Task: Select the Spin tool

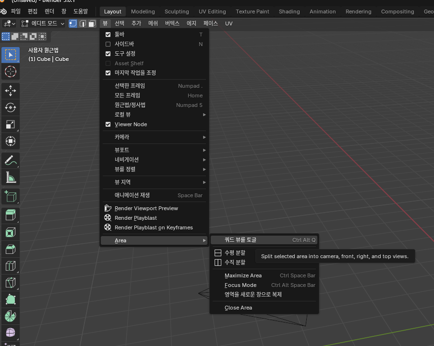Action: pyautogui.click(x=11, y=316)
